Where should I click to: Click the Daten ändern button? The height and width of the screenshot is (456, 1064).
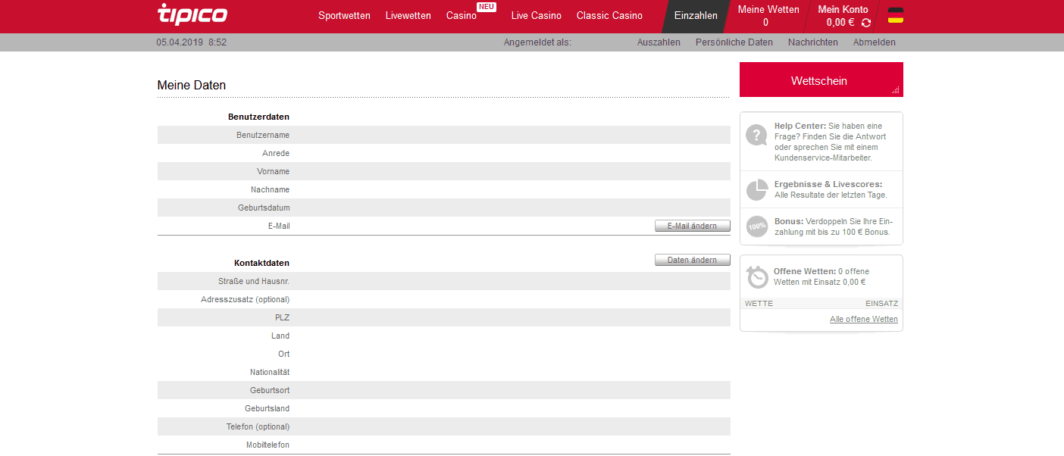[x=692, y=260]
